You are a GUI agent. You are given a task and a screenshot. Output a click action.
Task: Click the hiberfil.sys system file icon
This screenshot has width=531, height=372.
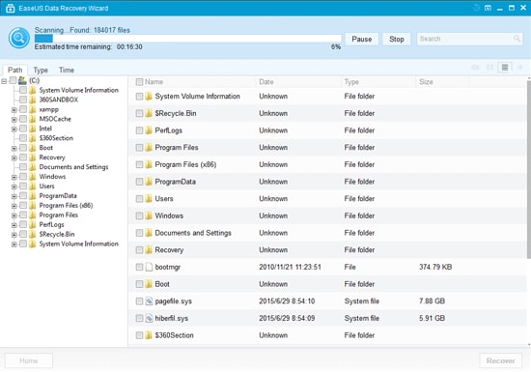click(149, 318)
